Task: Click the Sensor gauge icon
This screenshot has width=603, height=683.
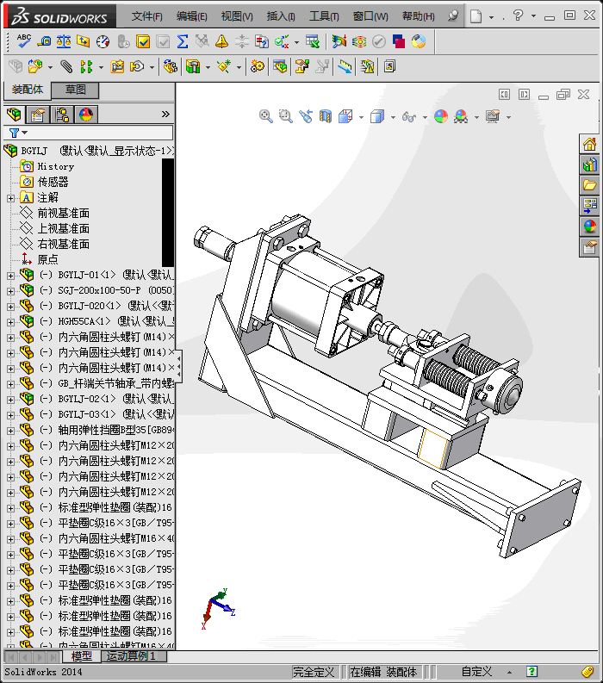Action: click(x=103, y=41)
